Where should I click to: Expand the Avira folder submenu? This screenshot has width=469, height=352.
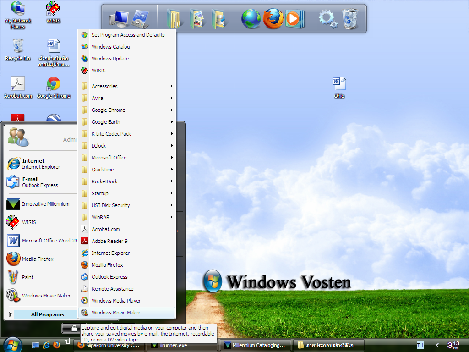click(x=127, y=98)
